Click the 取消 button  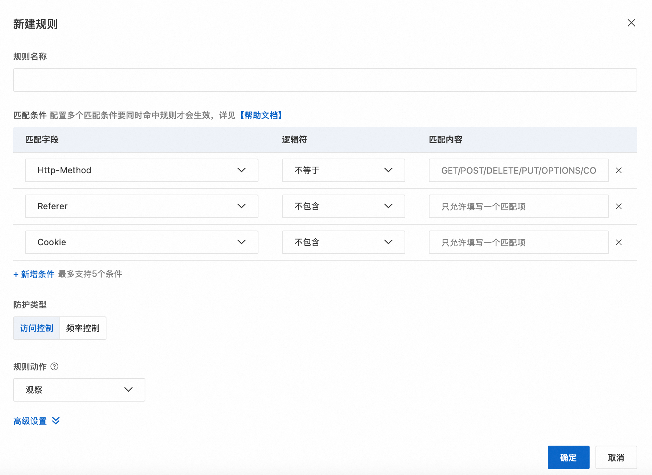[616, 457]
